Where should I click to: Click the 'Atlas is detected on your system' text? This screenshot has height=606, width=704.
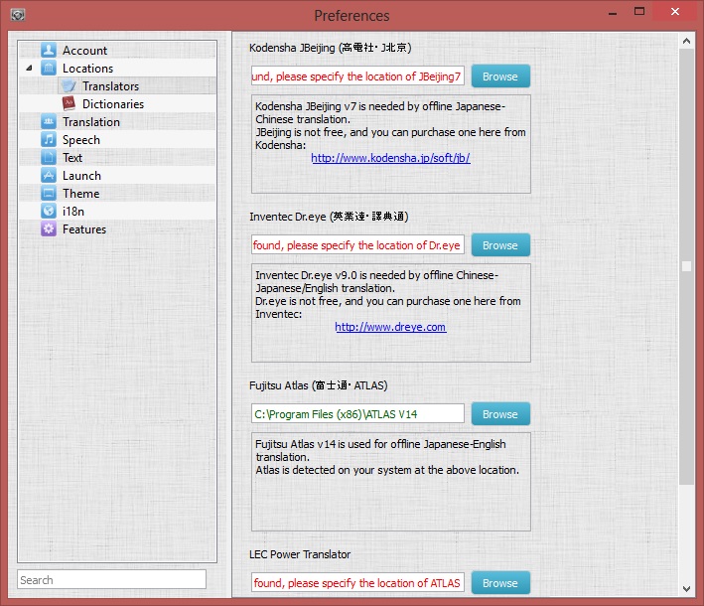(x=387, y=470)
